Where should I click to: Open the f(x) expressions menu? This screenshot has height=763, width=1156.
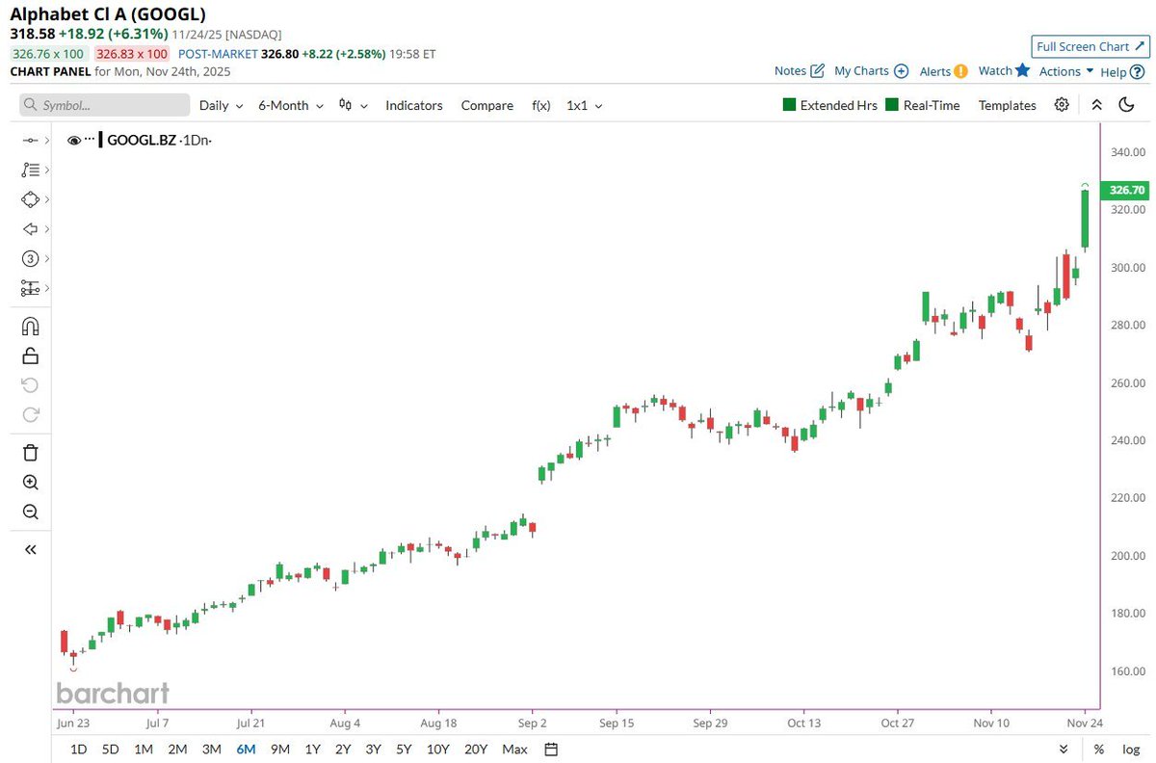pos(540,105)
